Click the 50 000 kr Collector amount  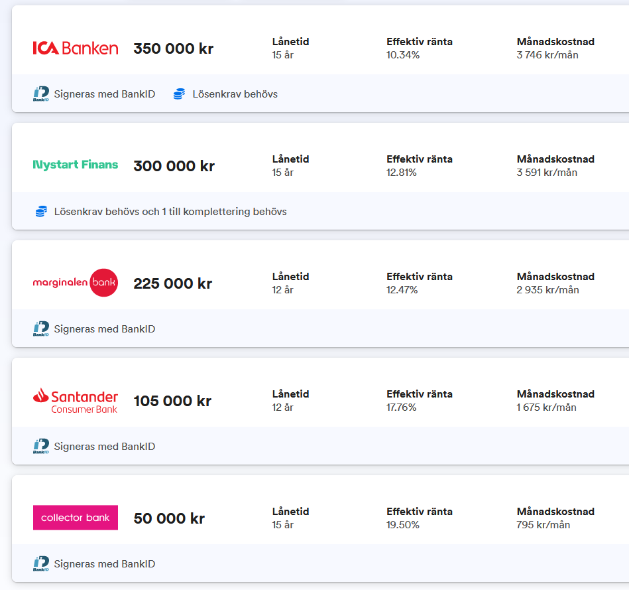[x=169, y=519]
